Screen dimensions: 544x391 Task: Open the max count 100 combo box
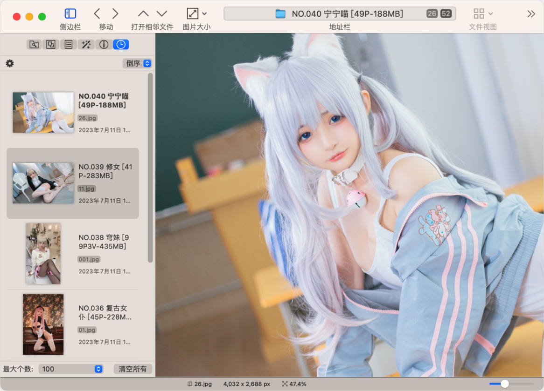pyautogui.click(x=71, y=369)
